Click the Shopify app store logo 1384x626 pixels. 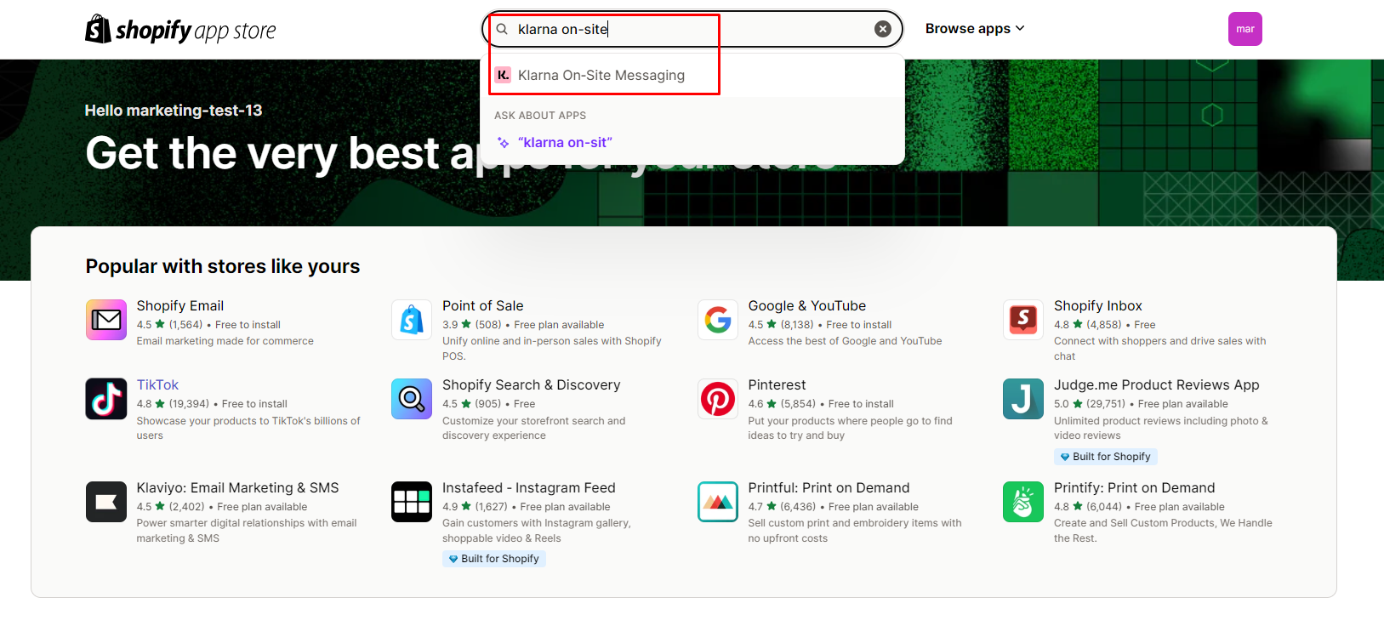180,30
